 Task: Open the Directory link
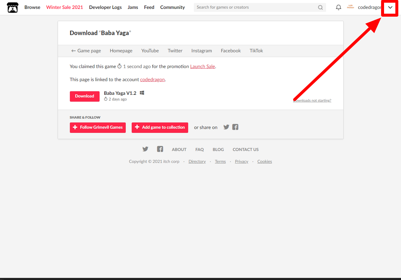pyautogui.click(x=197, y=161)
